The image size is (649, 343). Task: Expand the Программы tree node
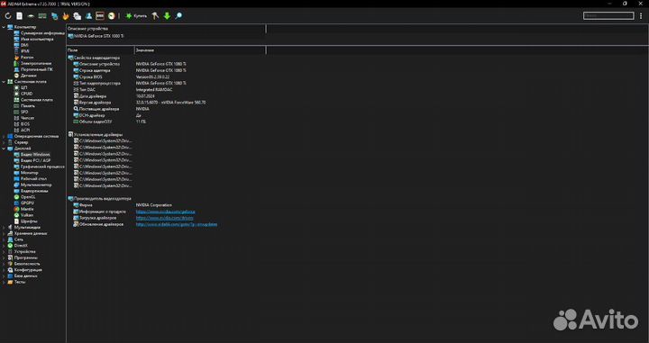click(x=5, y=257)
